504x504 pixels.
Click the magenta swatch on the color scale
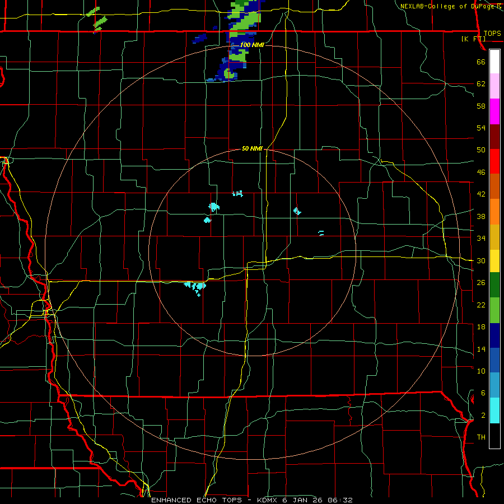tap(494, 111)
